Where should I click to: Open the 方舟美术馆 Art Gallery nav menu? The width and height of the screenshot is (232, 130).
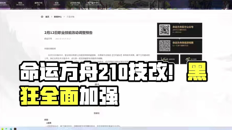coord(75,4)
